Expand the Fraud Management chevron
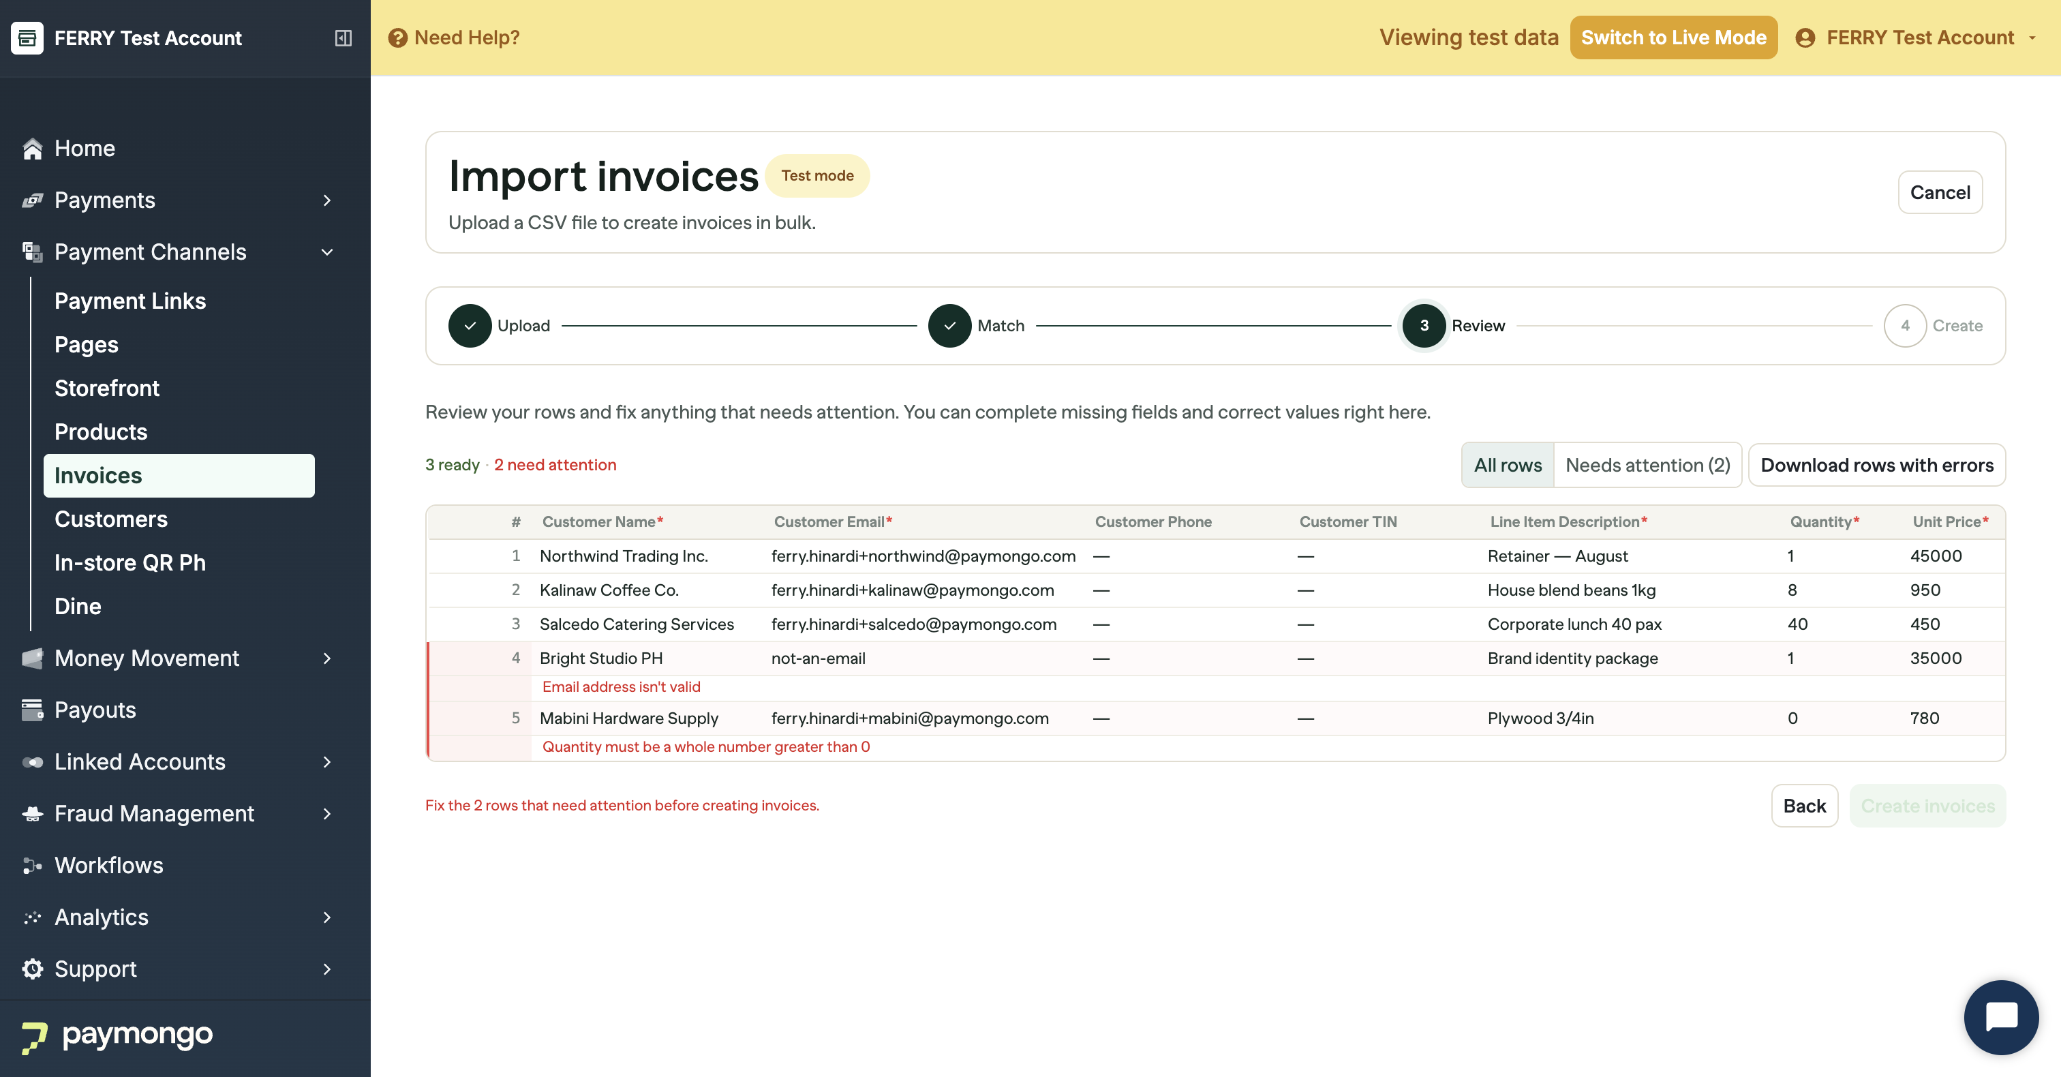The image size is (2061, 1077). coord(326,814)
